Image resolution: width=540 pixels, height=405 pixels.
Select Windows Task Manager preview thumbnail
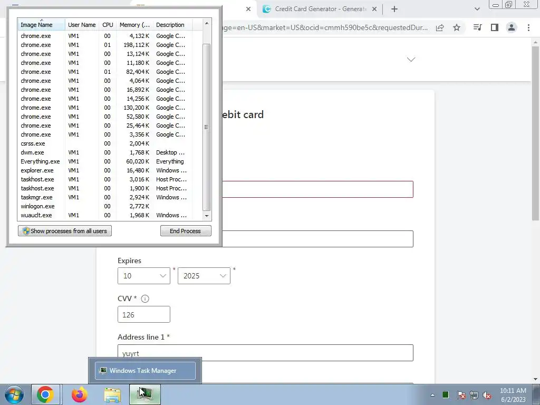(x=146, y=371)
